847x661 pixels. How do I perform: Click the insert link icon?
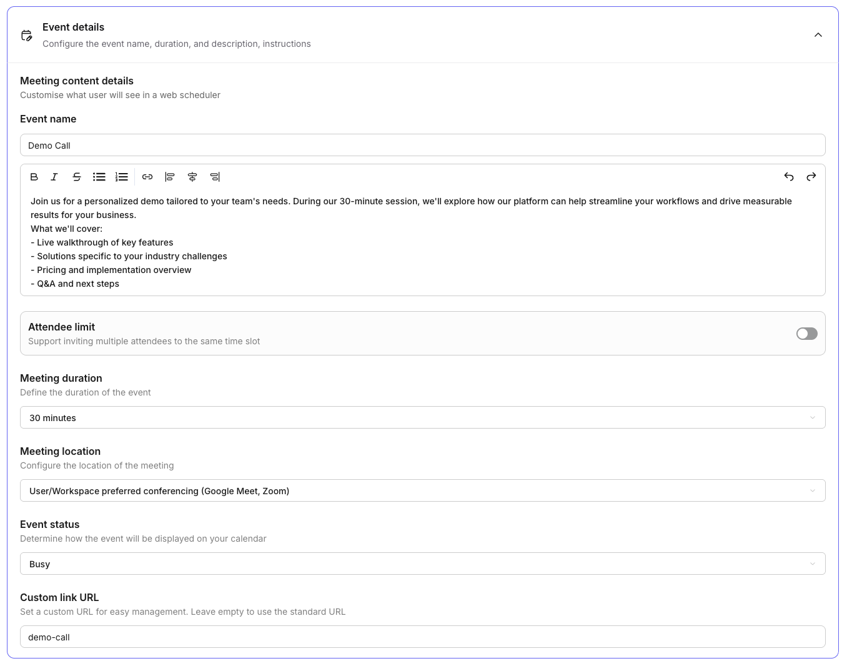[147, 177]
